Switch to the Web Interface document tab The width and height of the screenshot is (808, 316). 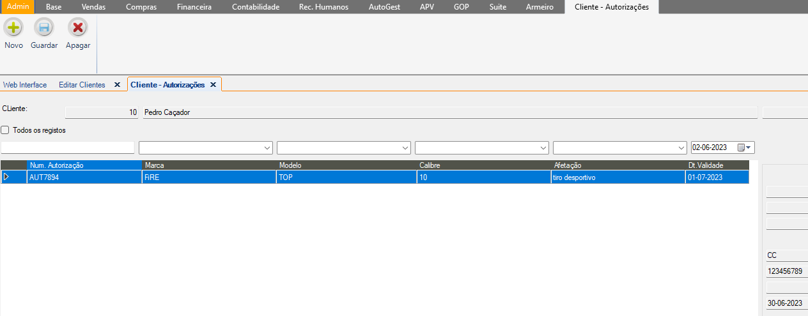click(25, 85)
